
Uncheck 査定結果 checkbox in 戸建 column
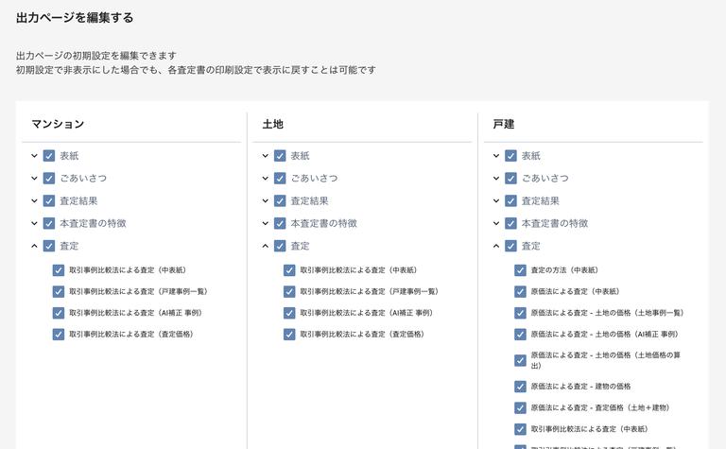point(510,201)
